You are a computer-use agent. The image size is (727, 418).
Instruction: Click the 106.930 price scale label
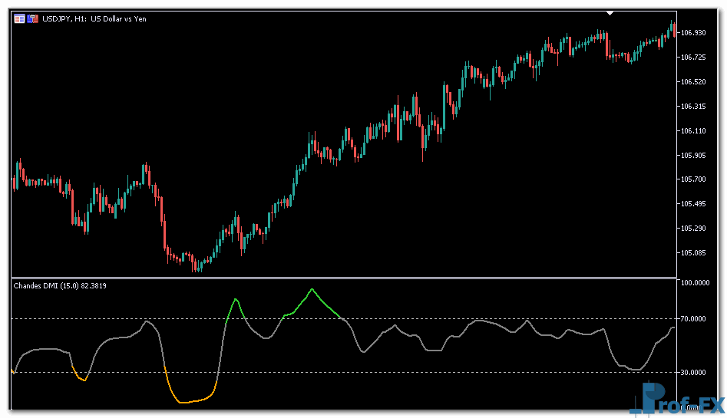(x=693, y=32)
